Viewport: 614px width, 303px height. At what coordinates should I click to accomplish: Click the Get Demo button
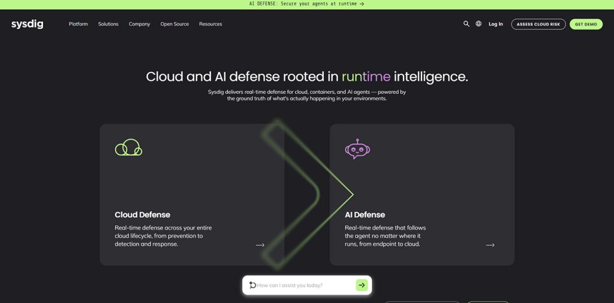pos(586,24)
